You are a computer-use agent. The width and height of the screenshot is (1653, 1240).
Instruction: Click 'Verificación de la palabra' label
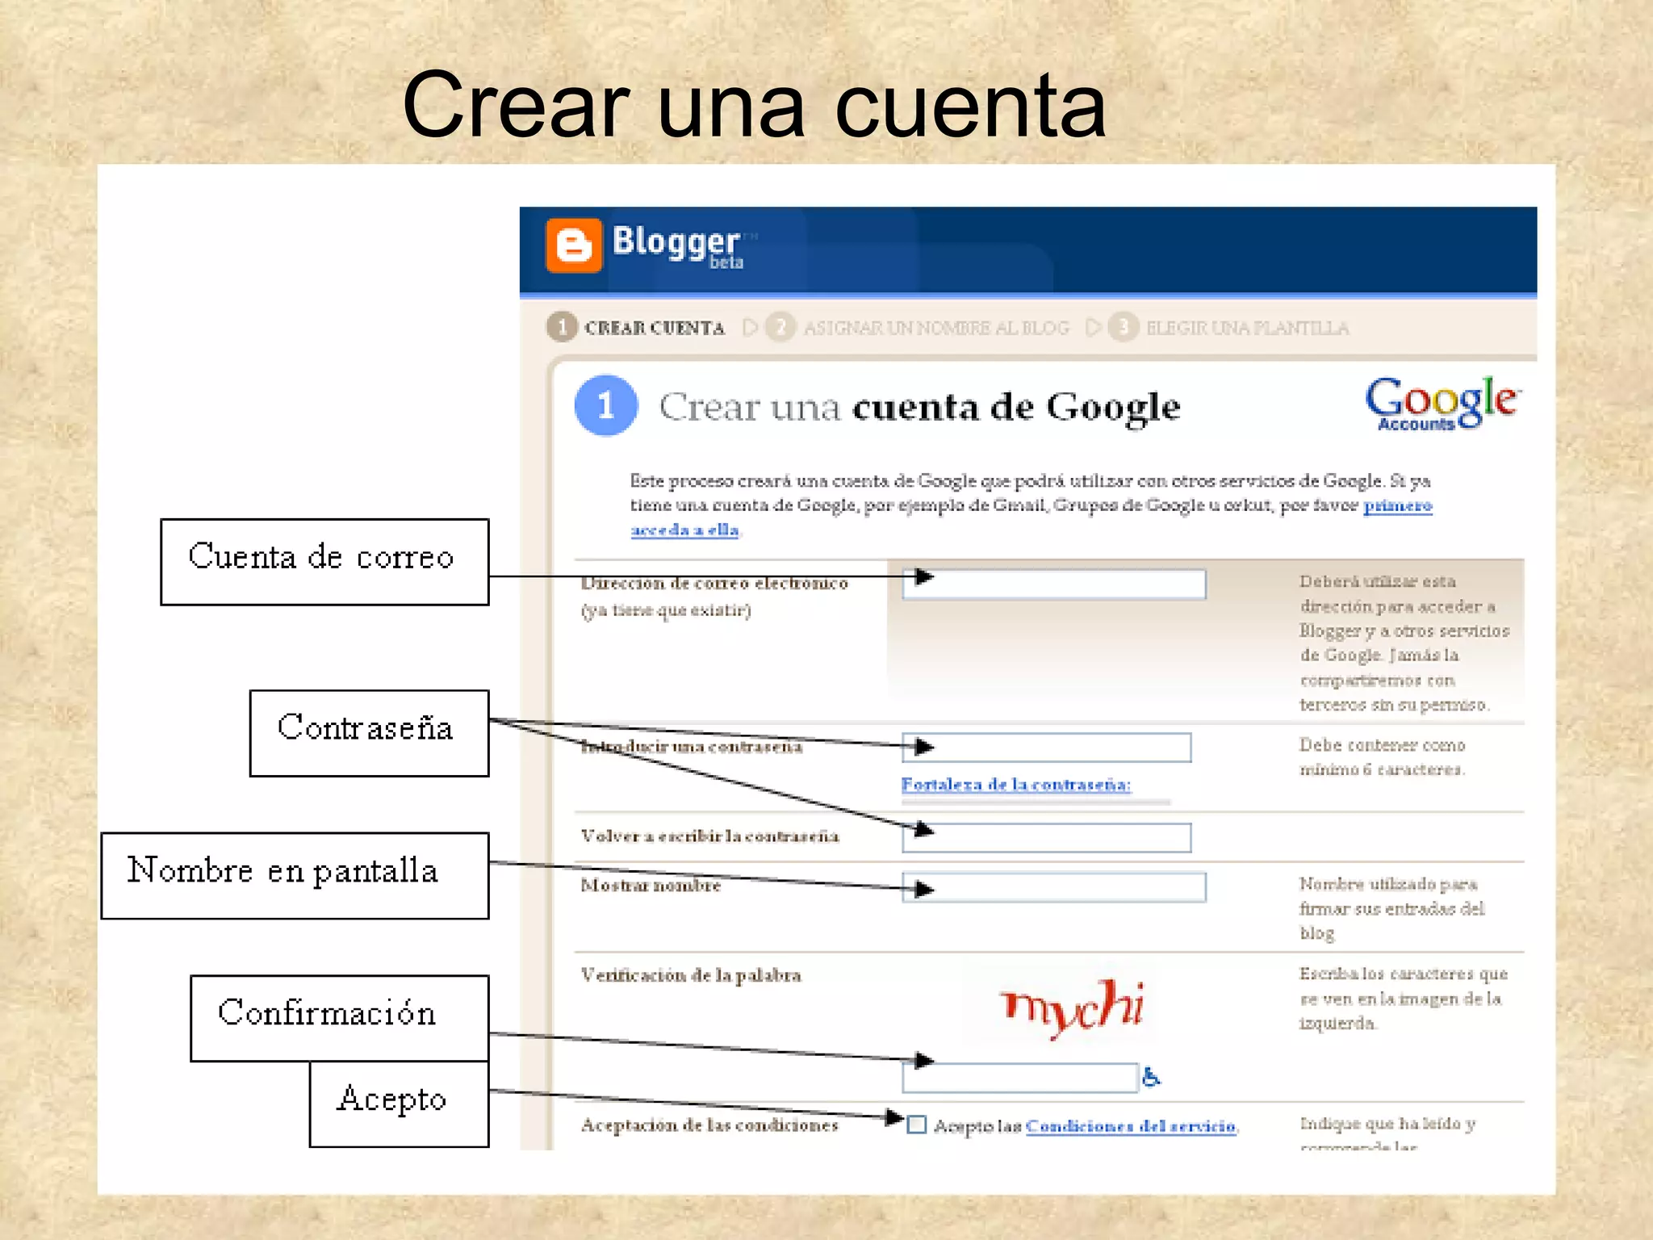coord(691,975)
